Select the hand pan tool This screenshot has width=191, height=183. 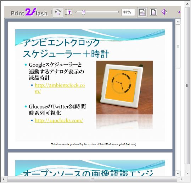click(x=58, y=12)
